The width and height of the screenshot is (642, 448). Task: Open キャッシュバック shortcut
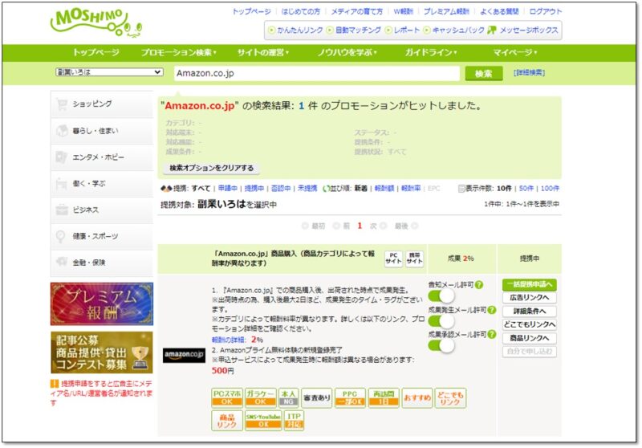454,30
